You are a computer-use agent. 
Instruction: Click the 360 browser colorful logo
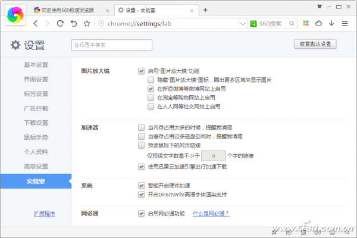coord(15,15)
